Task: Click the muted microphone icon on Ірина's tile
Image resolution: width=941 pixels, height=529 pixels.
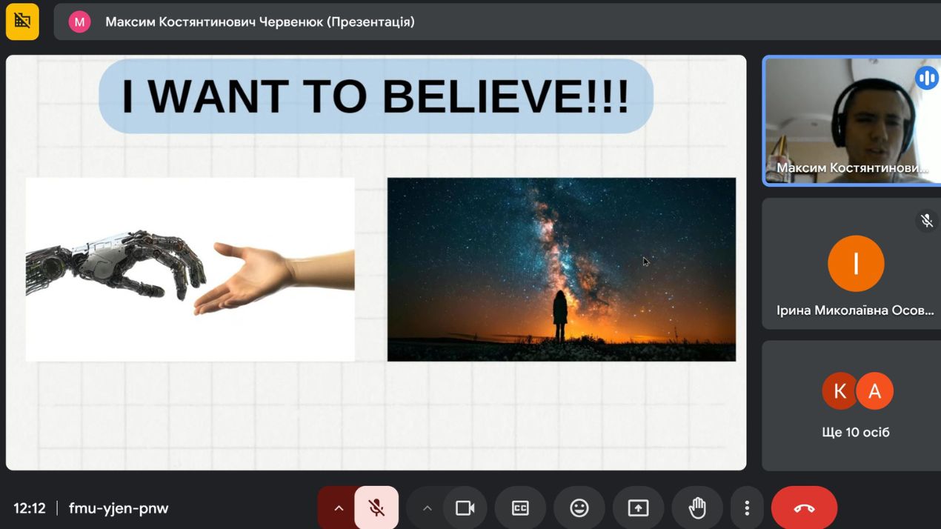Action: (x=927, y=220)
